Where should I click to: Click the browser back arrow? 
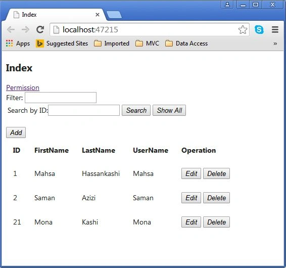[x=11, y=29]
